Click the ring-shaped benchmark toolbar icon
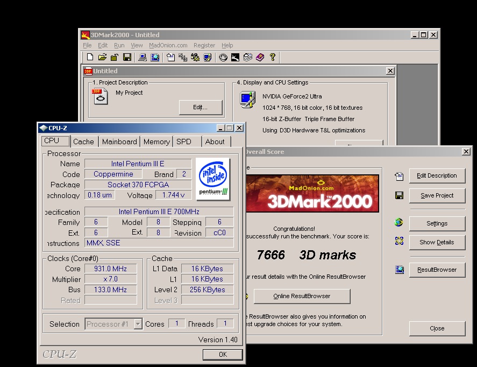Image resolution: width=477 pixels, height=367 pixels. [x=223, y=57]
